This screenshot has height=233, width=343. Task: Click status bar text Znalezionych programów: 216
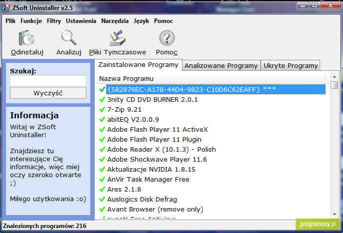click(x=45, y=226)
